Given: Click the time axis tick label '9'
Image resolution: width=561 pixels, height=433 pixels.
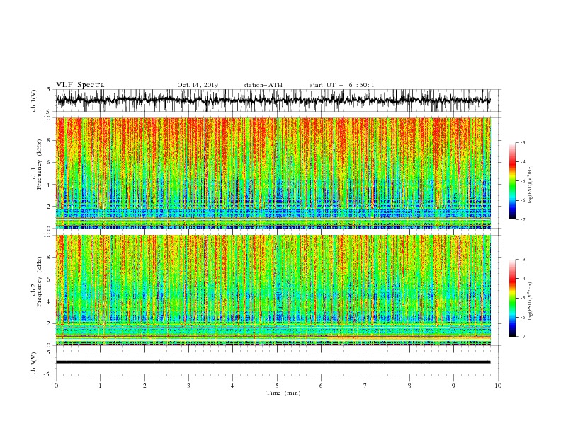Looking at the screenshot, I should click(453, 386).
